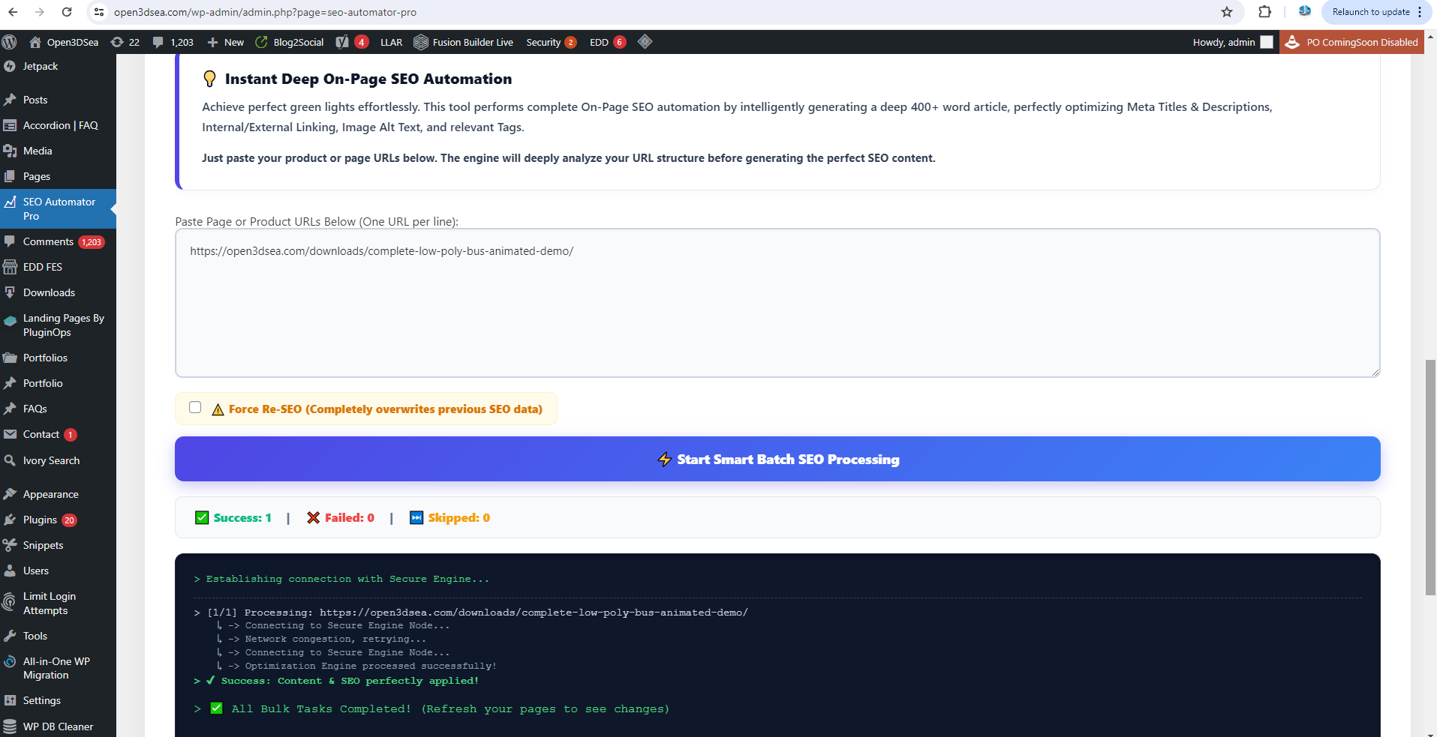This screenshot has width=1437, height=737.
Task: Click the Relaunch to update button
Action: click(1370, 12)
